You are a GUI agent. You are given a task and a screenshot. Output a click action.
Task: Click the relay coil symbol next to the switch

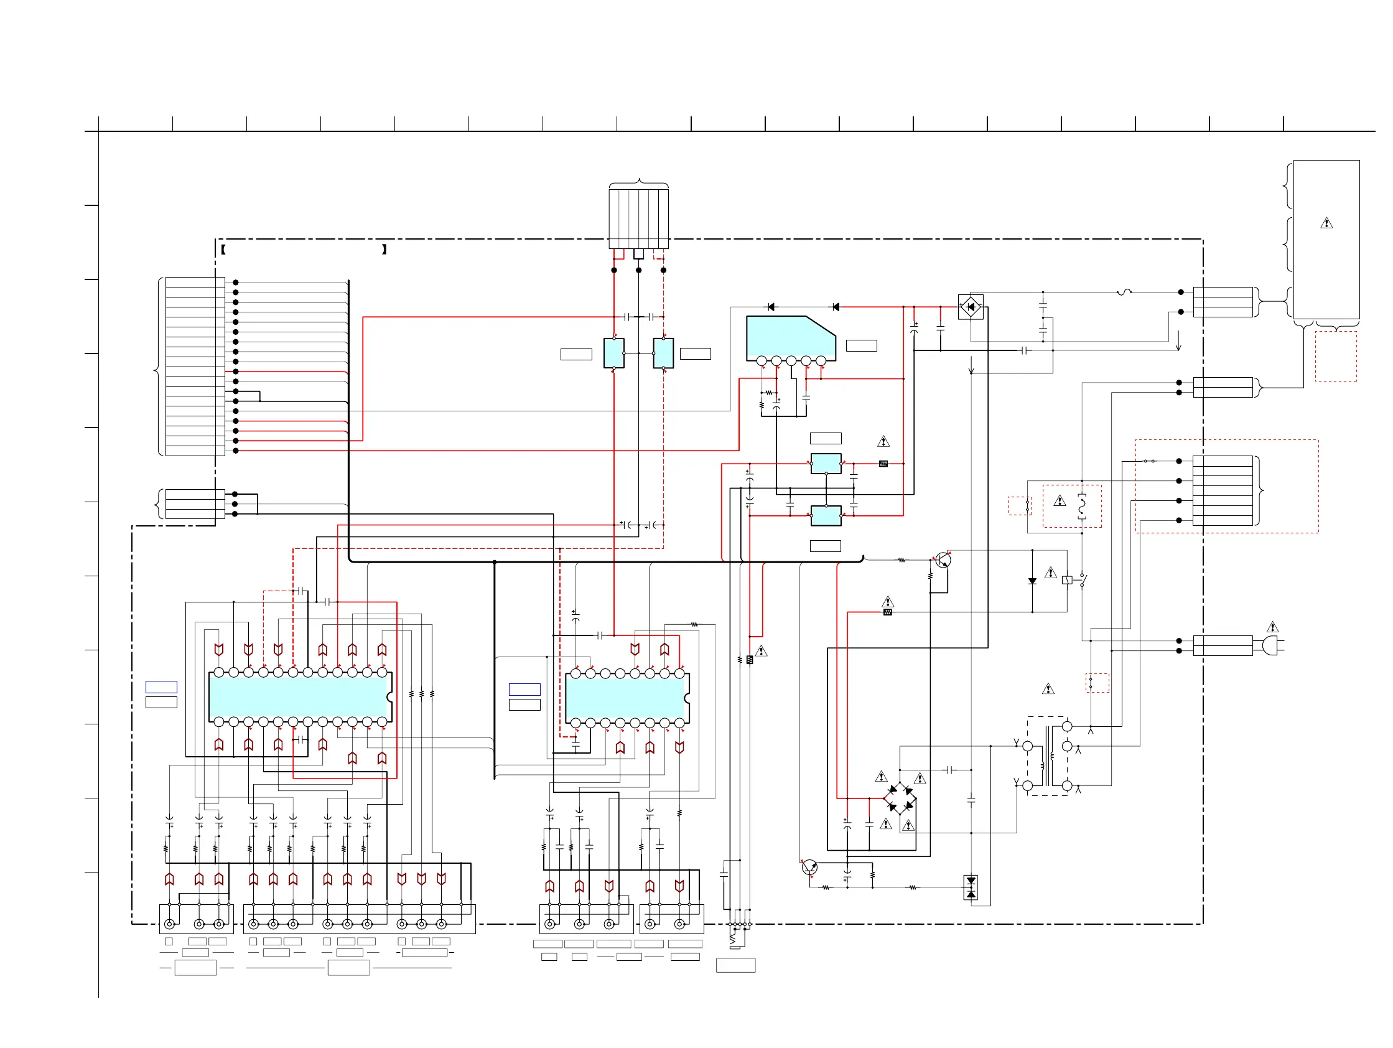tap(1067, 580)
